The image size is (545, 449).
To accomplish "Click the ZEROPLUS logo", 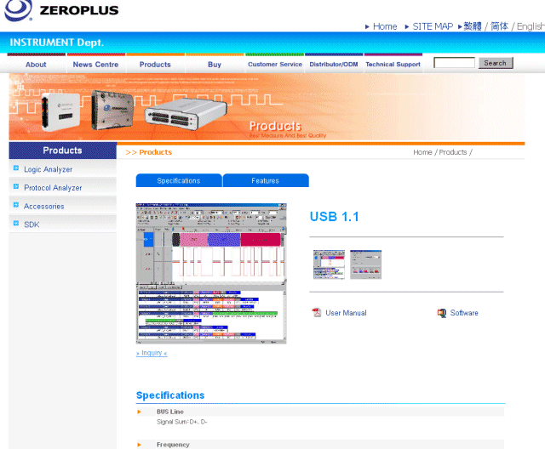I will coord(61,10).
